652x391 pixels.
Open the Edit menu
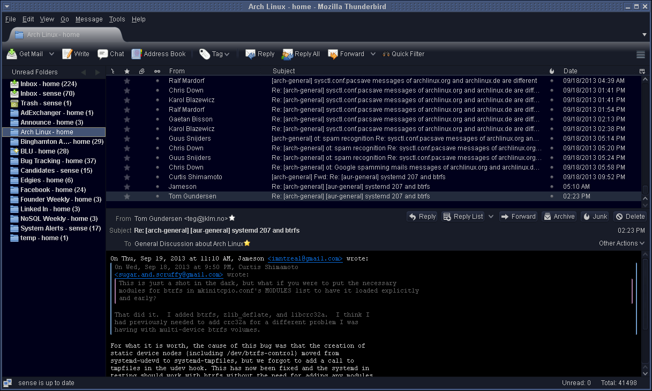28,19
